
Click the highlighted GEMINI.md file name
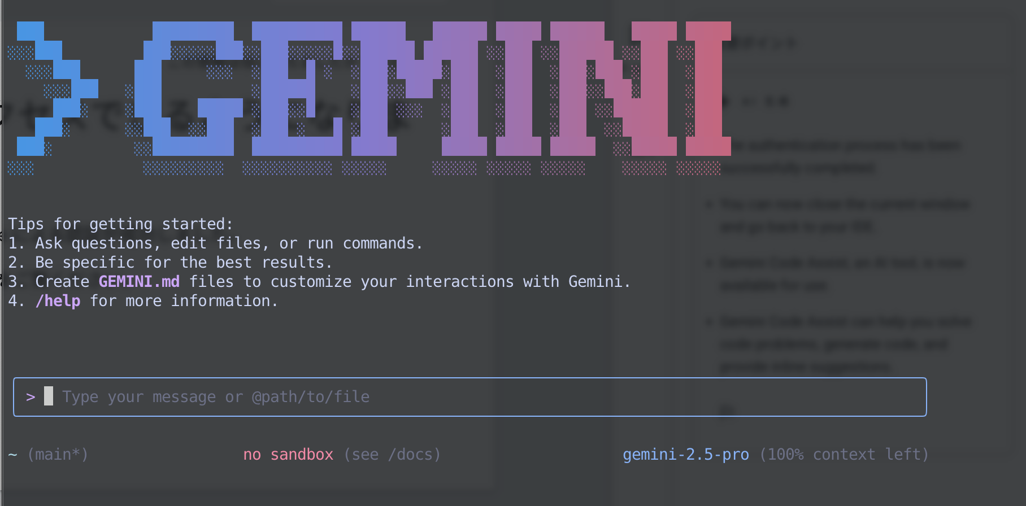point(139,281)
